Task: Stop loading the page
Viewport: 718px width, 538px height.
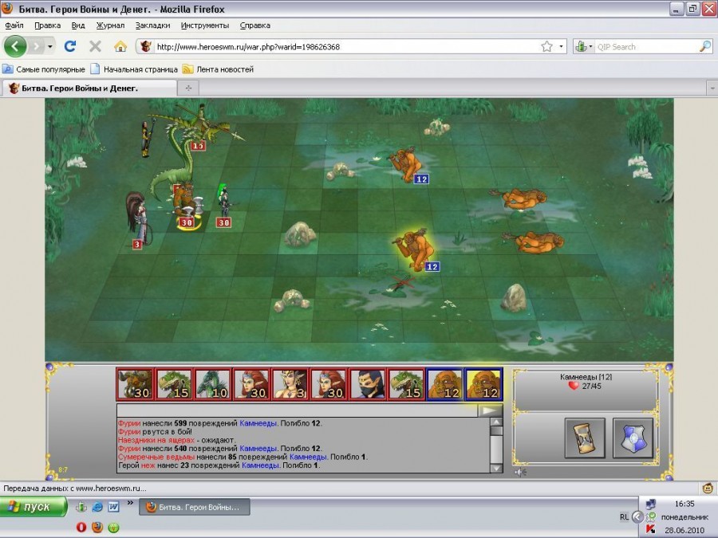Action: pyautogui.click(x=95, y=46)
